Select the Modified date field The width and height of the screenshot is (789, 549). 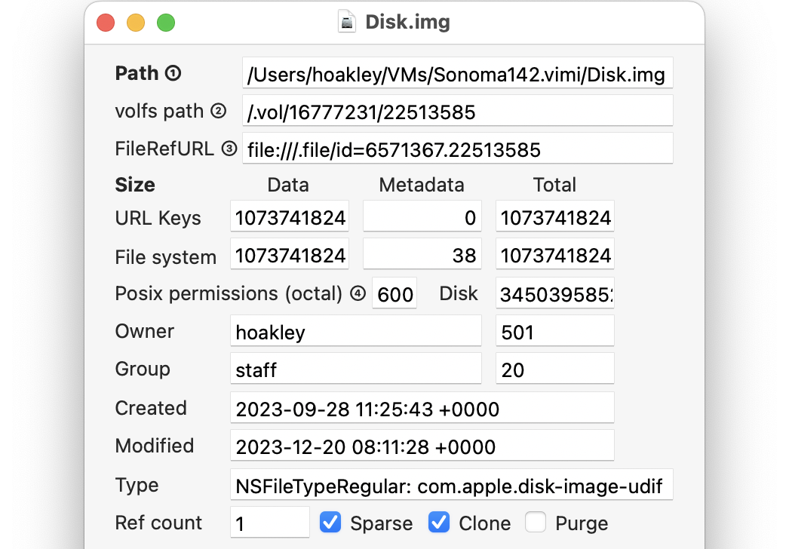(422, 446)
